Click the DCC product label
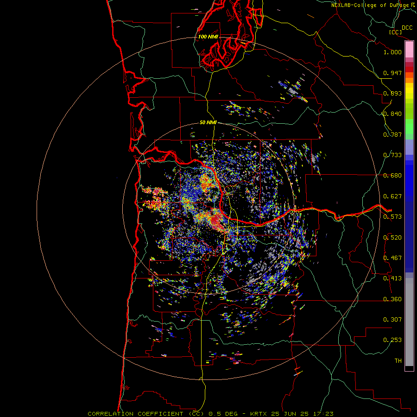The width and height of the screenshot is (417, 417). [x=407, y=28]
